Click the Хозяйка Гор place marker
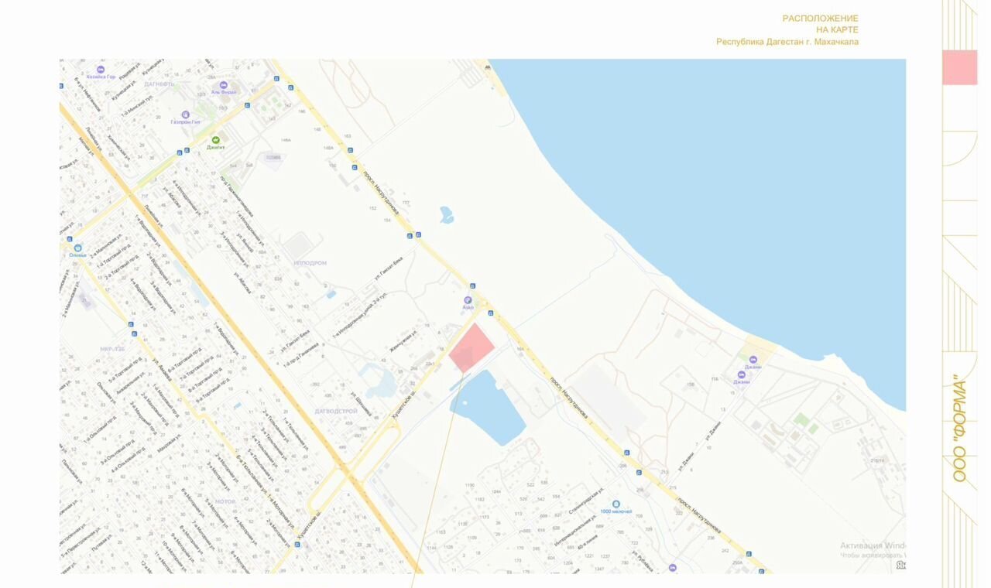 [x=101, y=70]
